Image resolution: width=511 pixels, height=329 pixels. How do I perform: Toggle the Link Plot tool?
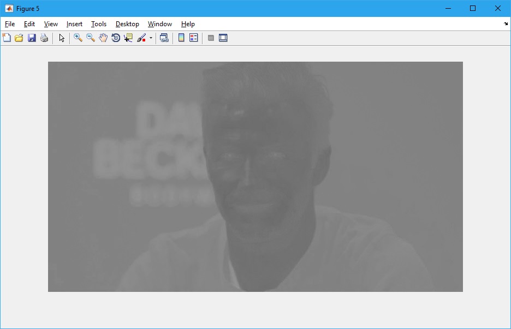[164, 38]
